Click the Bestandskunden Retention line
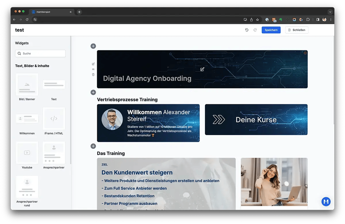This screenshot has height=224, width=345. pyautogui.click(x=128, y=196)
